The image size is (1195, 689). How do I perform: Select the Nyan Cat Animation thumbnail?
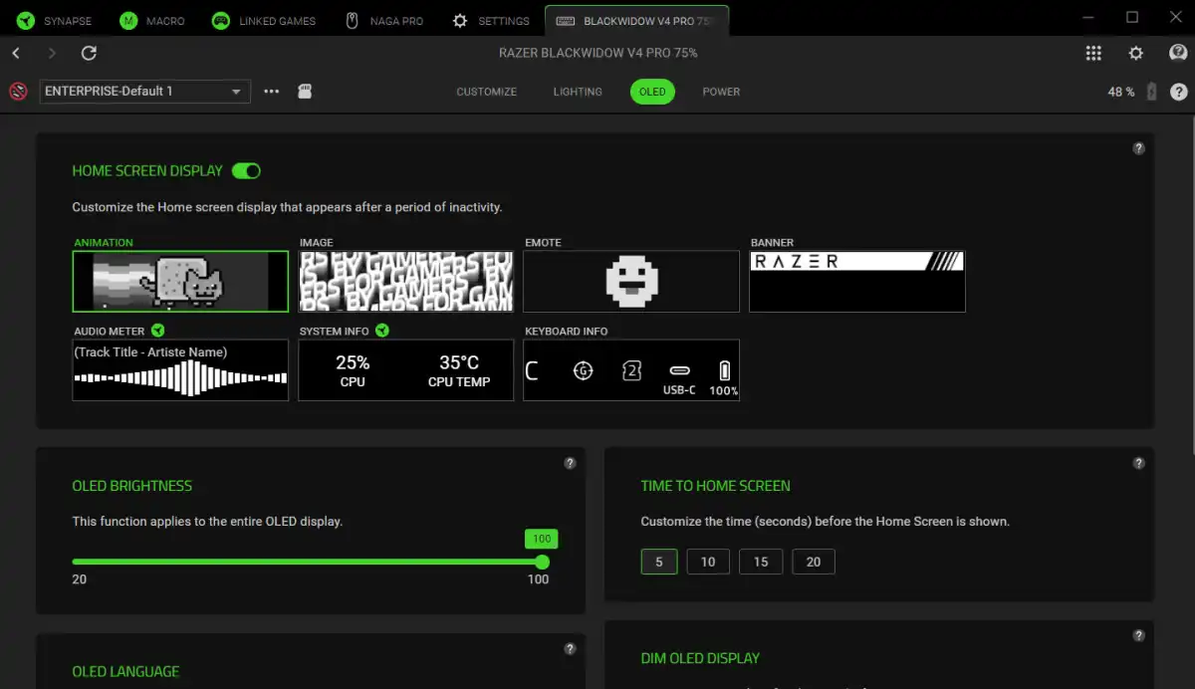point(179,281)
